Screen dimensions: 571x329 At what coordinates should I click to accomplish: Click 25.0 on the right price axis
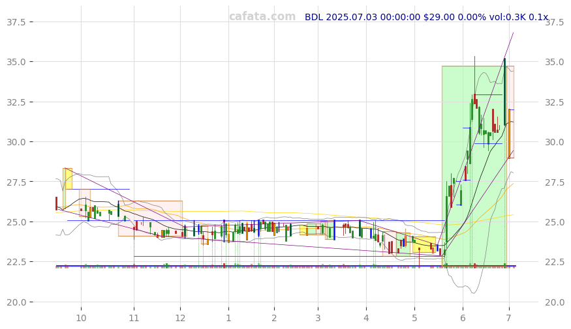coord(555,222)
